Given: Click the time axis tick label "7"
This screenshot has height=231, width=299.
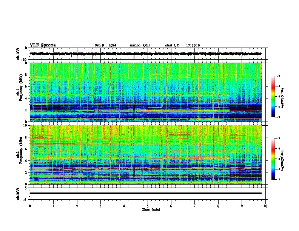Looking at the screenshot, I should point(195,206).
